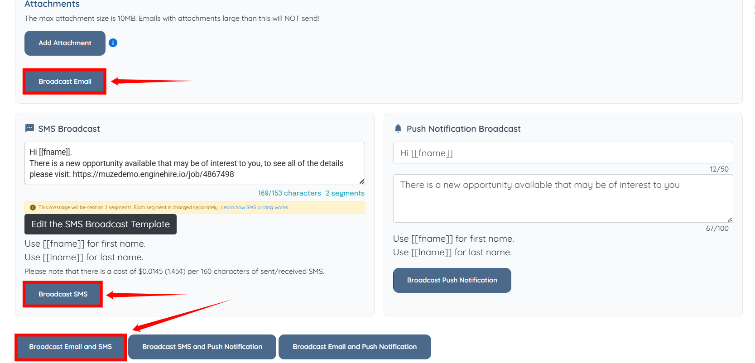Click the 2 segments indicator
This screenshot has height=363, width=755.
345,193
